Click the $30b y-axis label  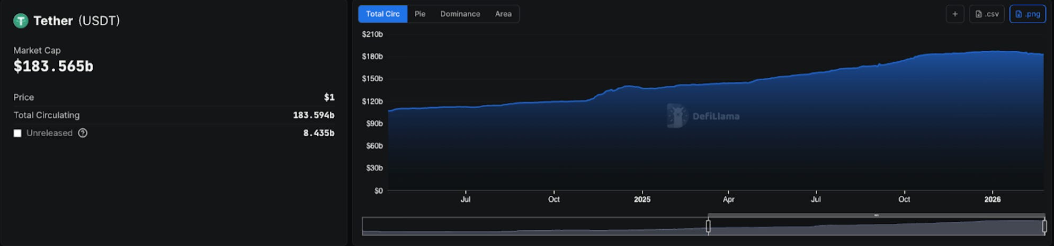[x=374, y=168]
